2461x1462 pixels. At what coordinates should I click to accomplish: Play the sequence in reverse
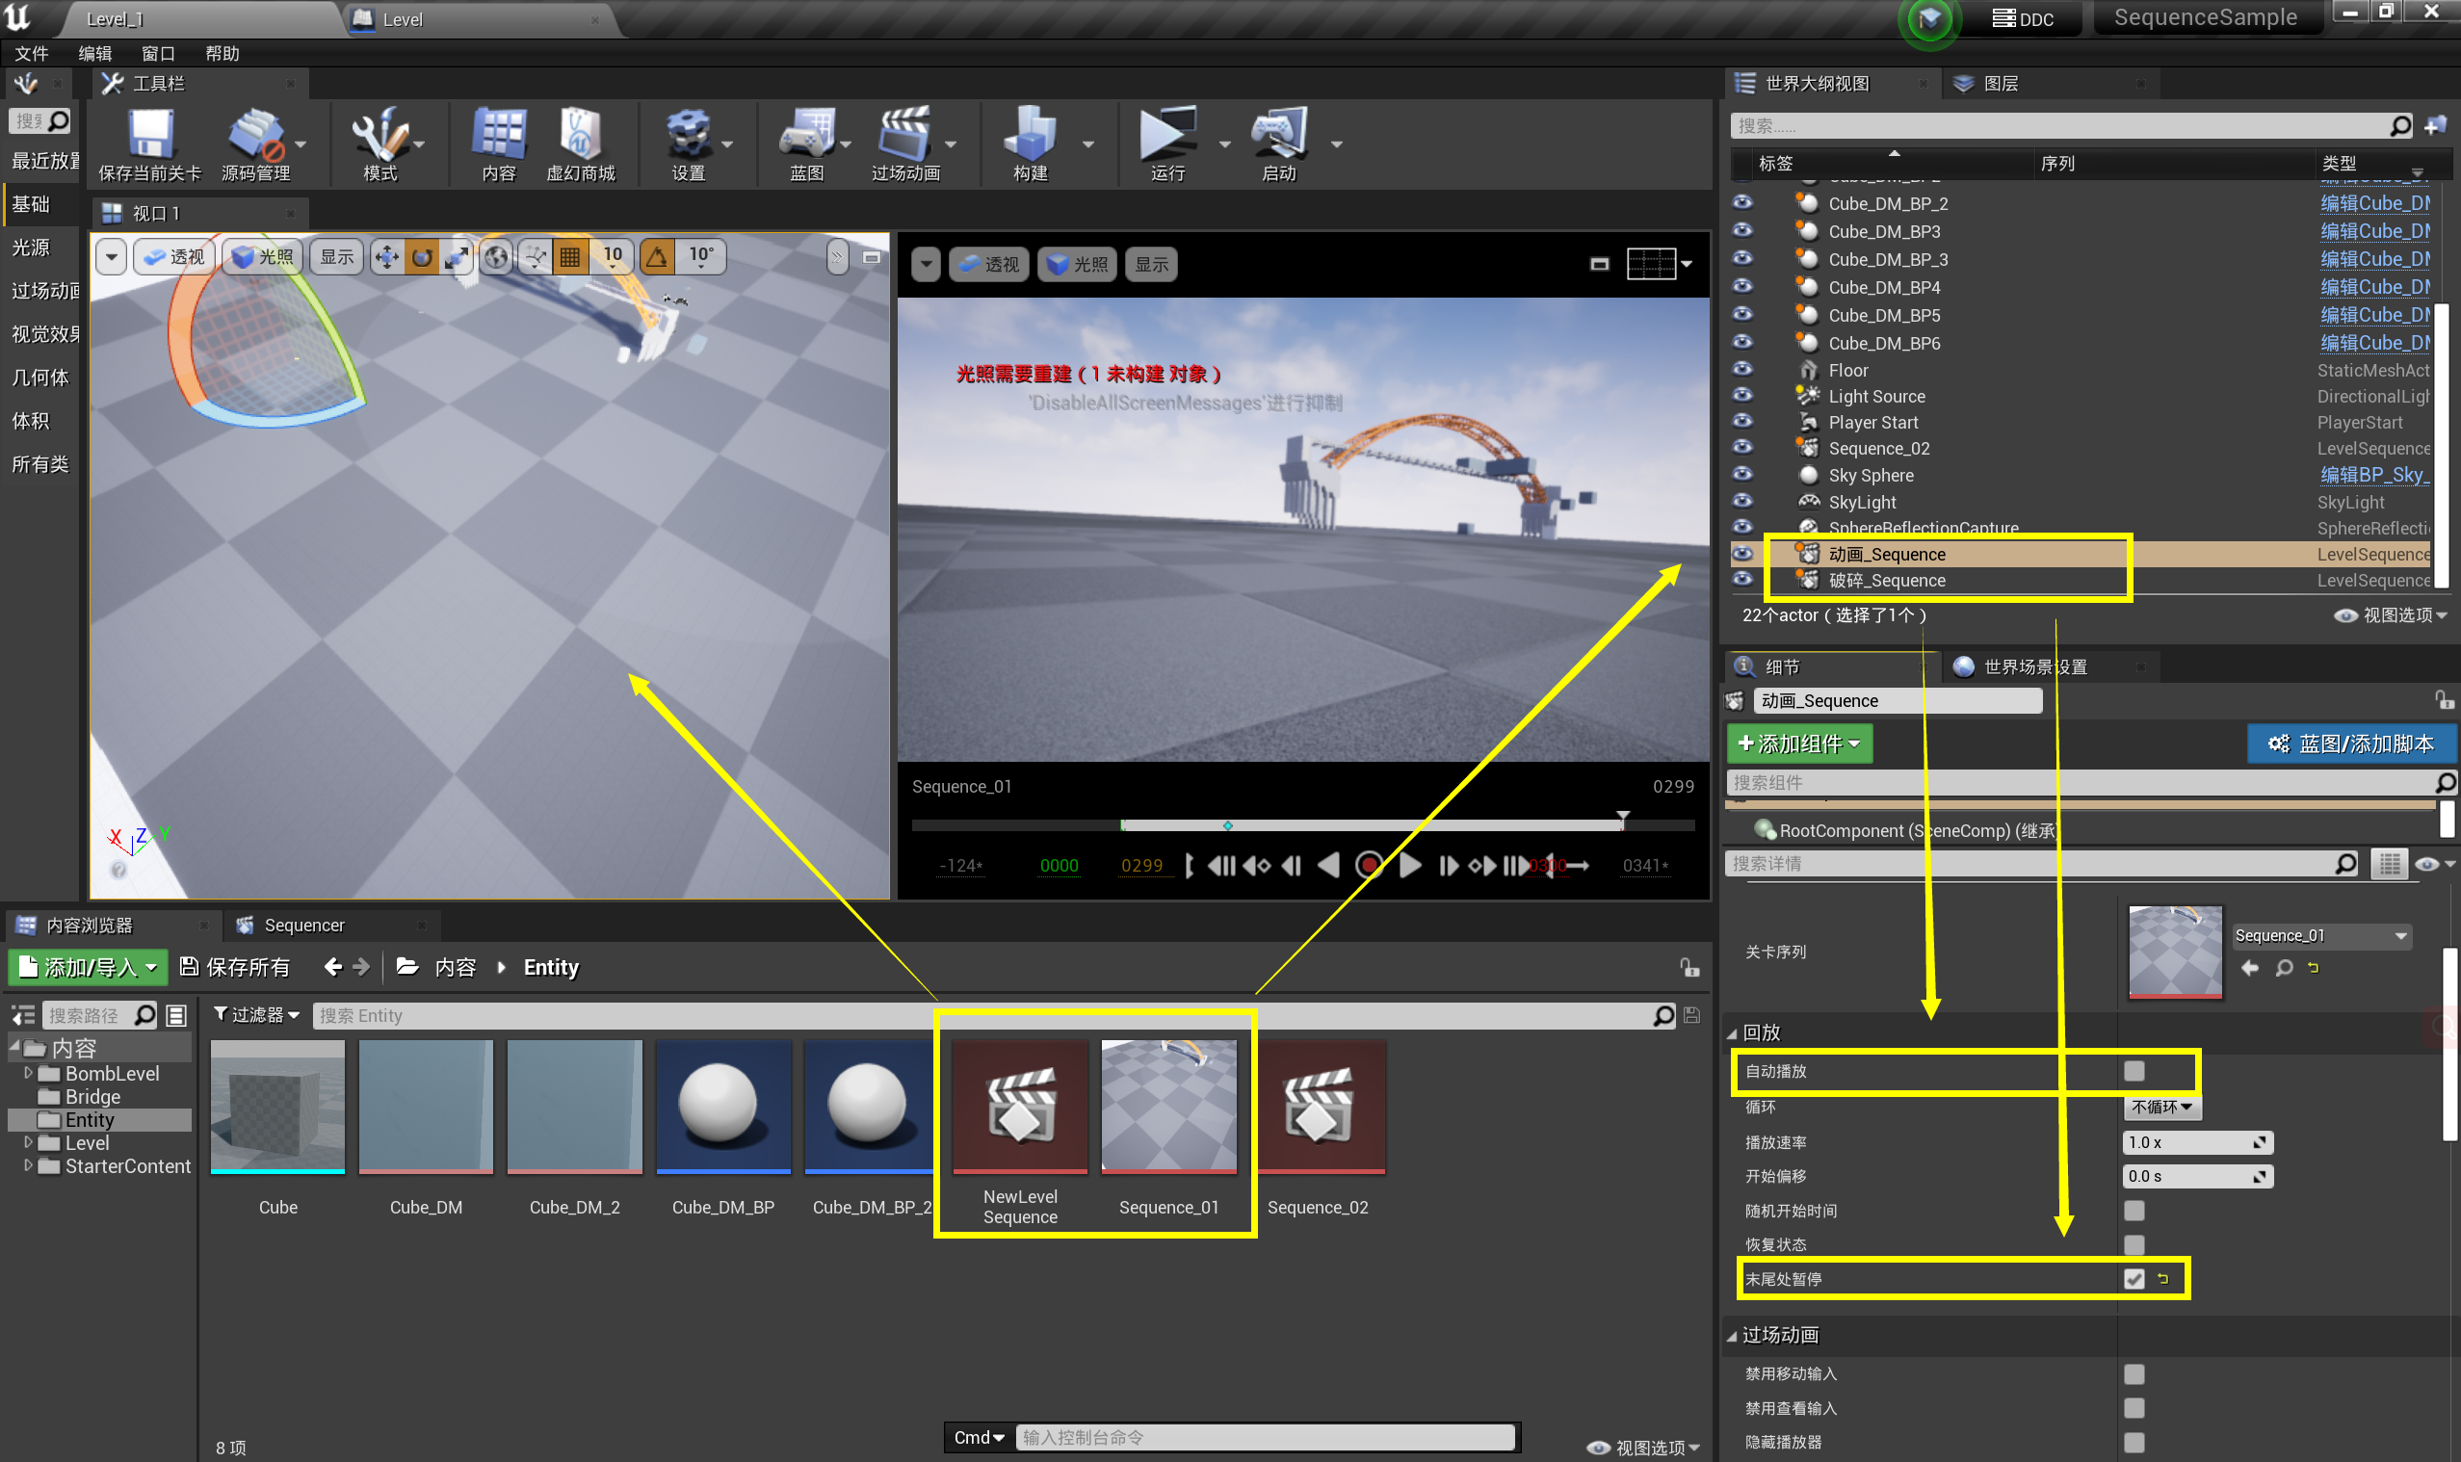1329,866
